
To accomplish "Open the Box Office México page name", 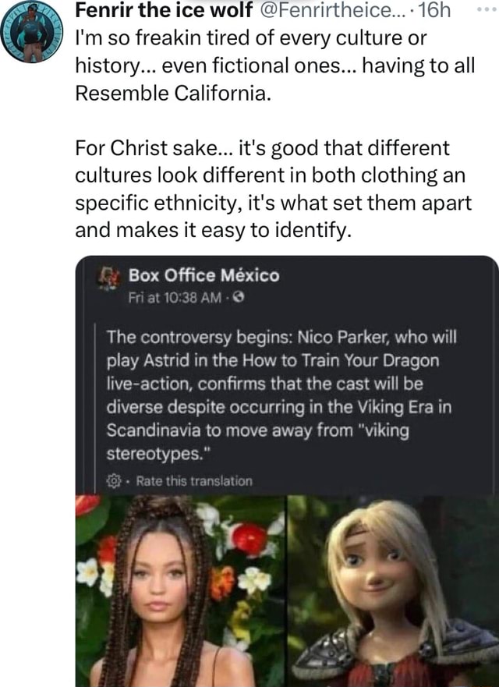I will pyautogui.click(x=203, y=274).
